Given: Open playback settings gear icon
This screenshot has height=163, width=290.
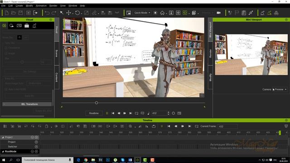Looking at the screenshot, I should click(x=173, y=113).
